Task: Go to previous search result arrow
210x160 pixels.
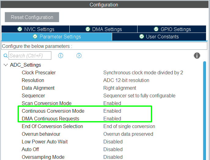Action: tap(61, 56)
